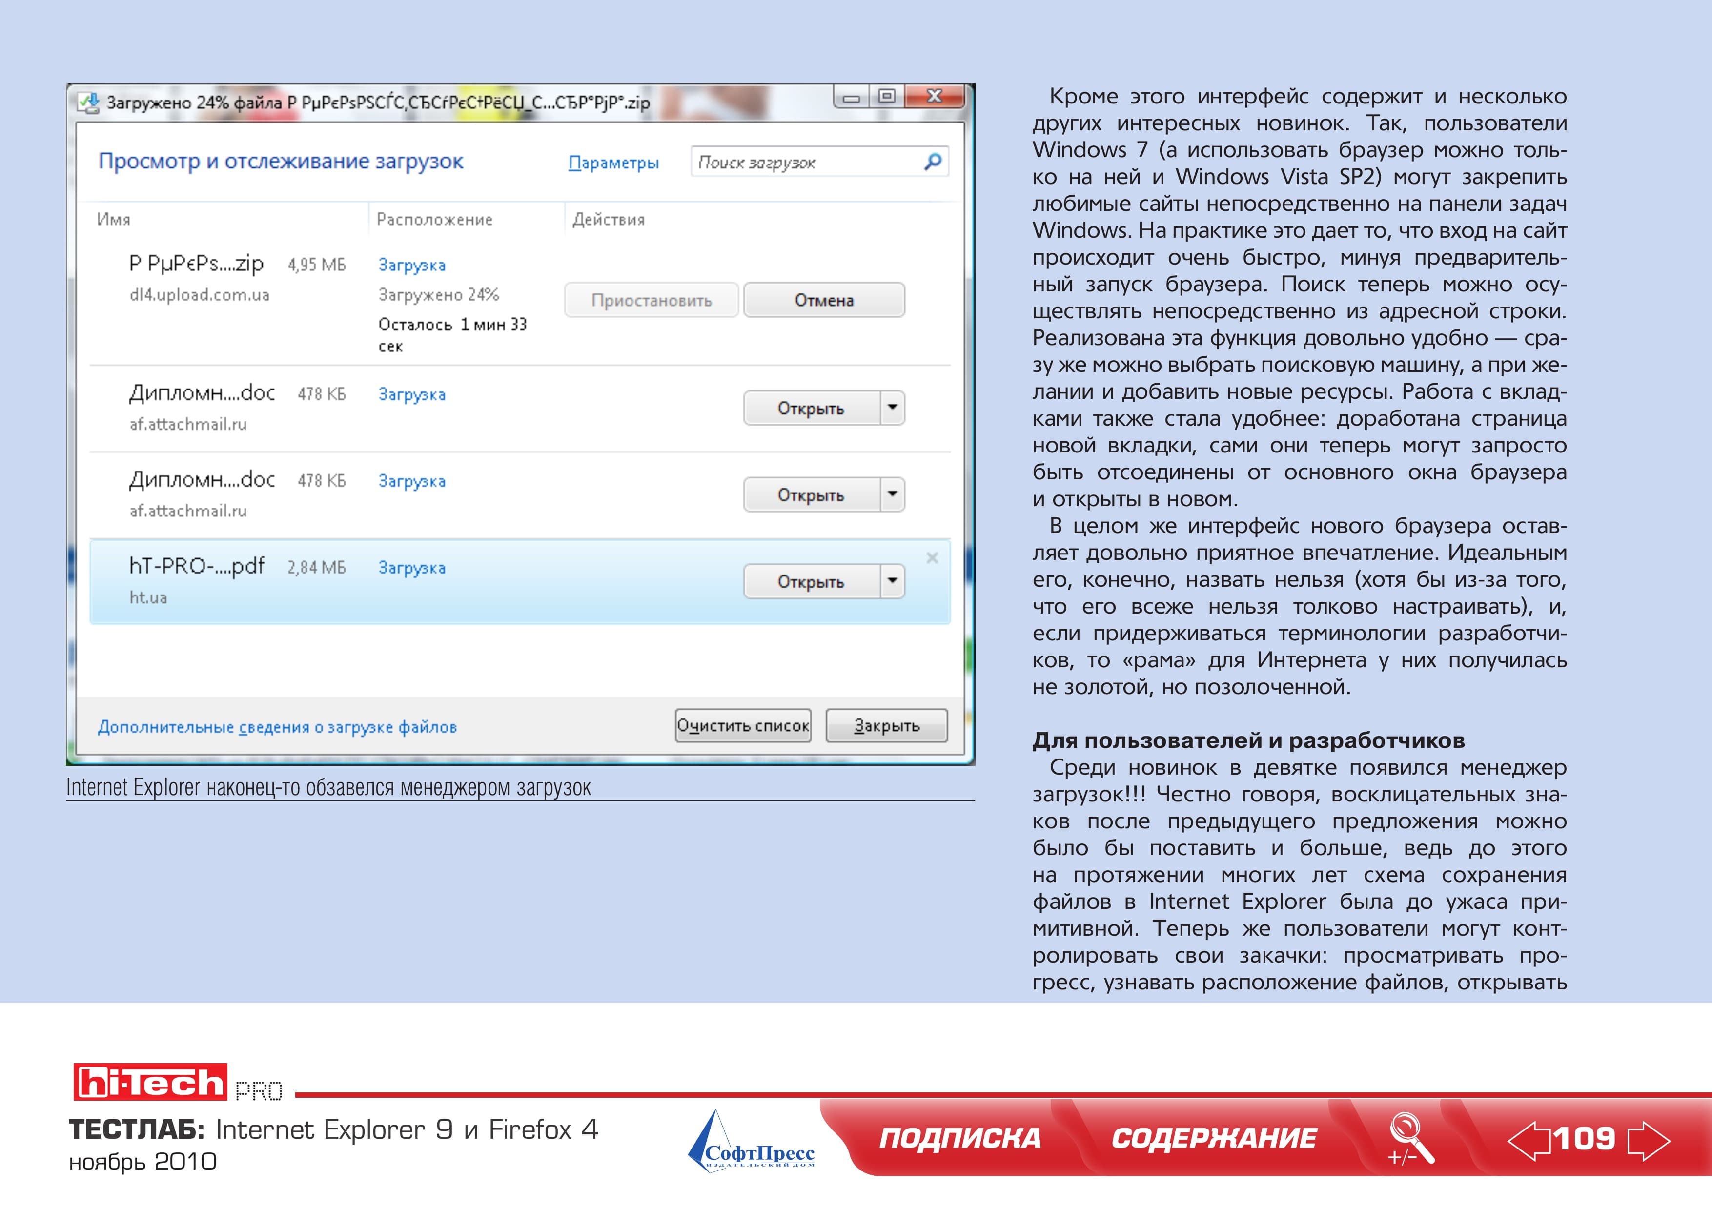This screenshot has height=1211, width=1712.
Task: Click Загрузка location link for hT-PRO pdf
Action: click(411, 568)
